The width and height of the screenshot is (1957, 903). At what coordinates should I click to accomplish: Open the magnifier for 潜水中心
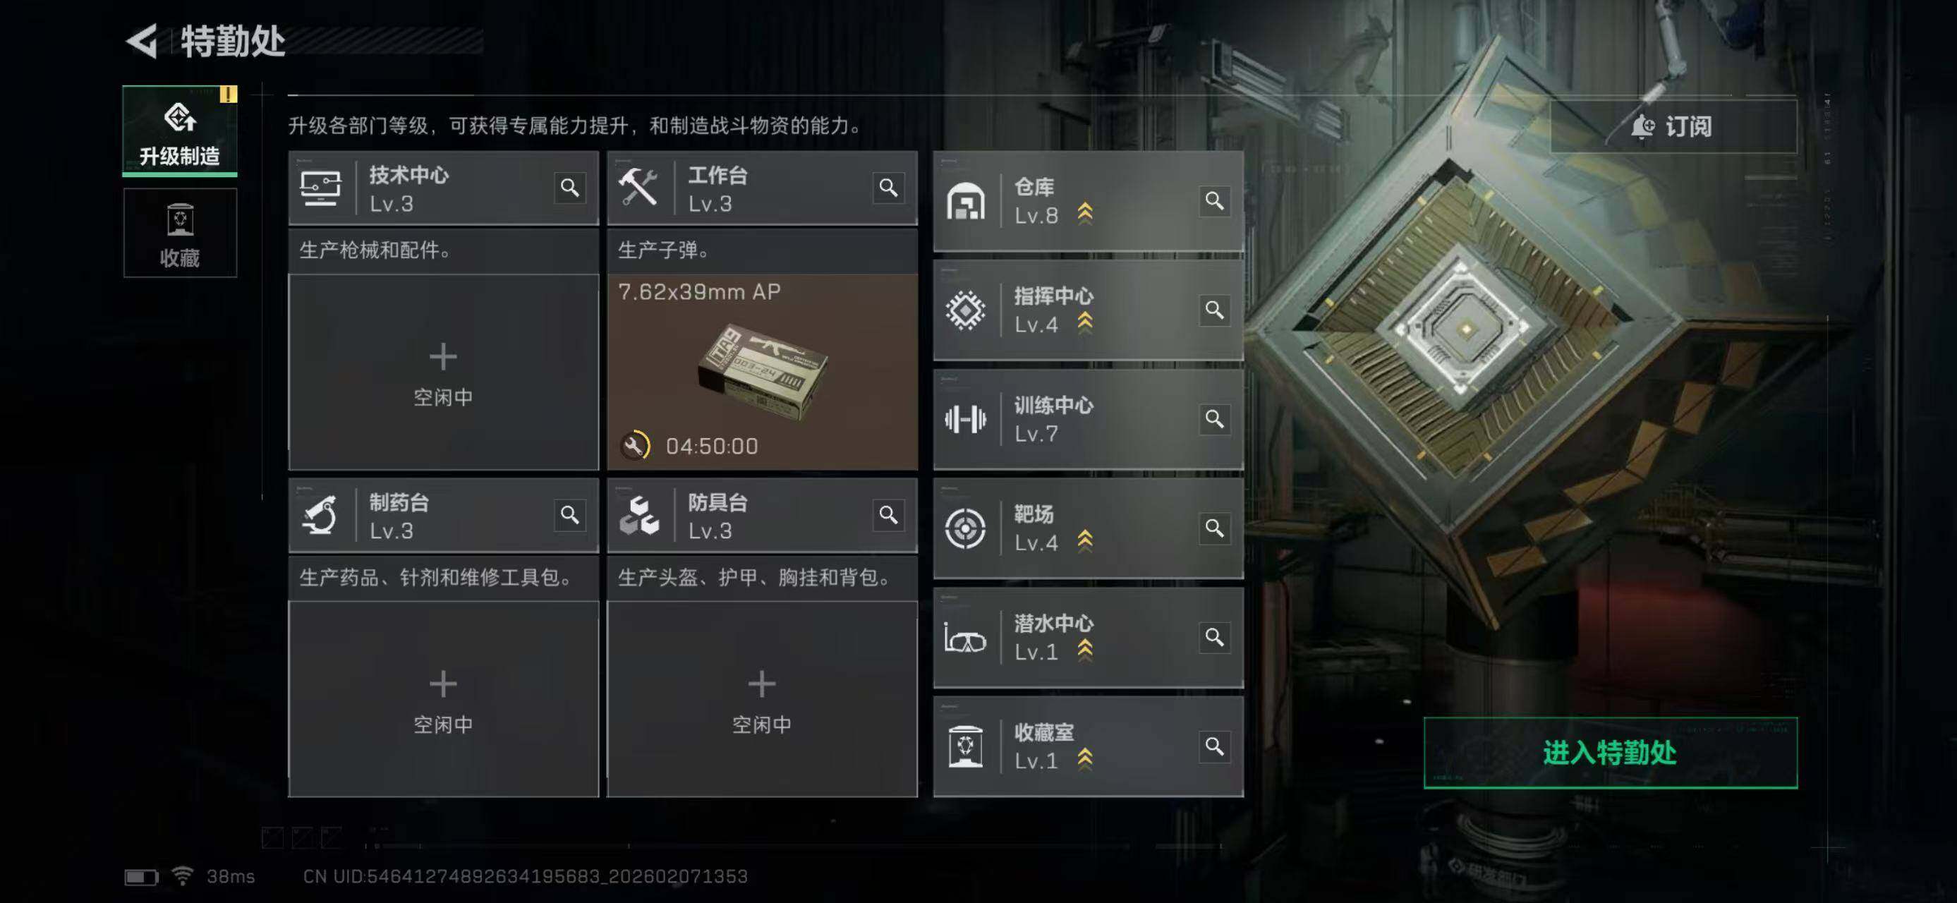point(1214,637)
